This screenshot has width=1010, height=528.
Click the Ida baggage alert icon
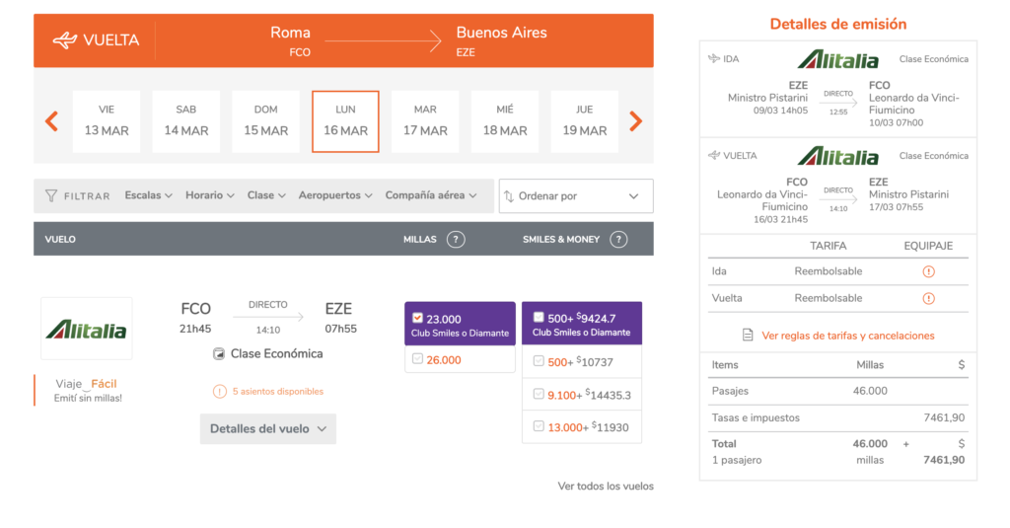pos(928,271)
